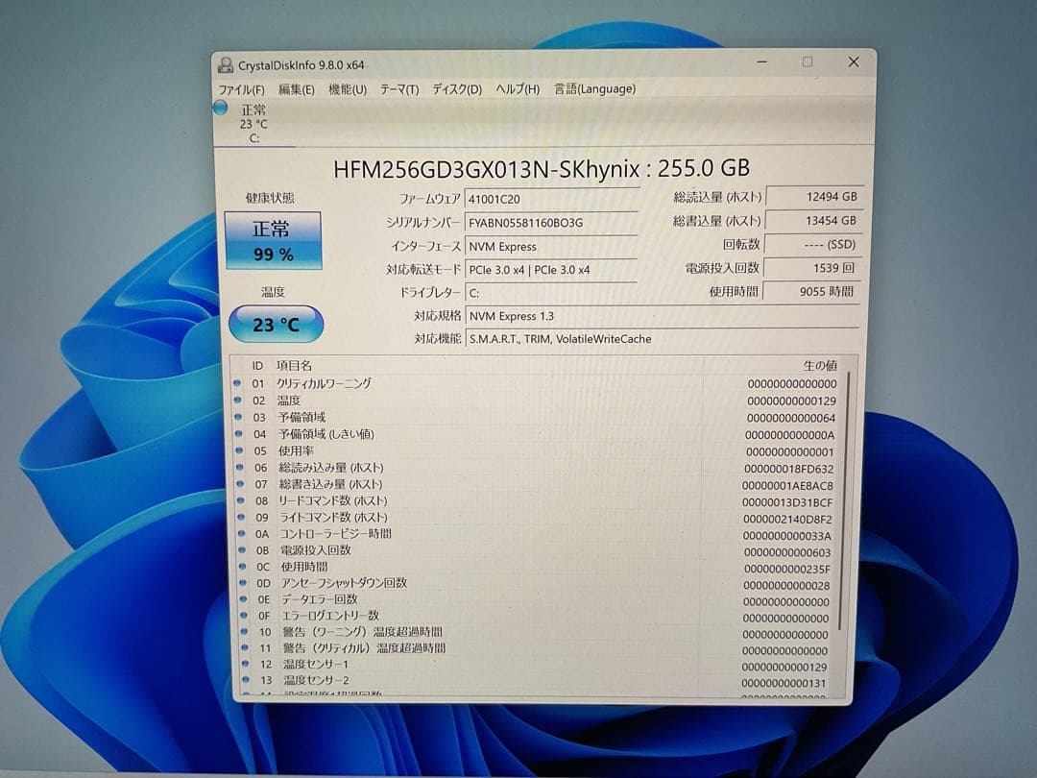Click the 項目名 column header
Screen dimensions: 1037x778
click(x=294, y=366)
